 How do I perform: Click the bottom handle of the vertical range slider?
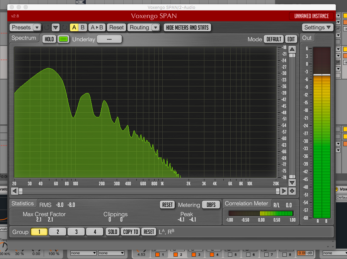coord(292,176)
